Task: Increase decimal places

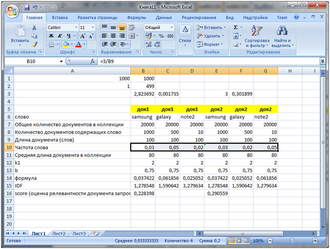Action: (148, 44)
